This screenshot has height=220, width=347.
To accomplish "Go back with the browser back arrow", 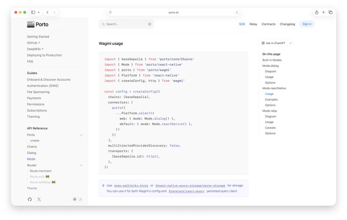I will (x=47, y=12).
